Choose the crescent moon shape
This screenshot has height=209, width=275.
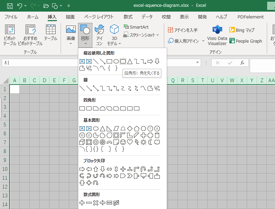pyautogui.click(x=150, y=142)
